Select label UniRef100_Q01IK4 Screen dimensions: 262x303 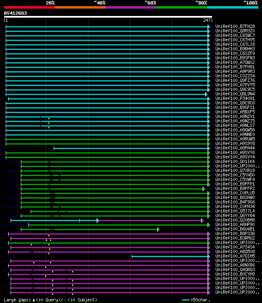point(235,162)
